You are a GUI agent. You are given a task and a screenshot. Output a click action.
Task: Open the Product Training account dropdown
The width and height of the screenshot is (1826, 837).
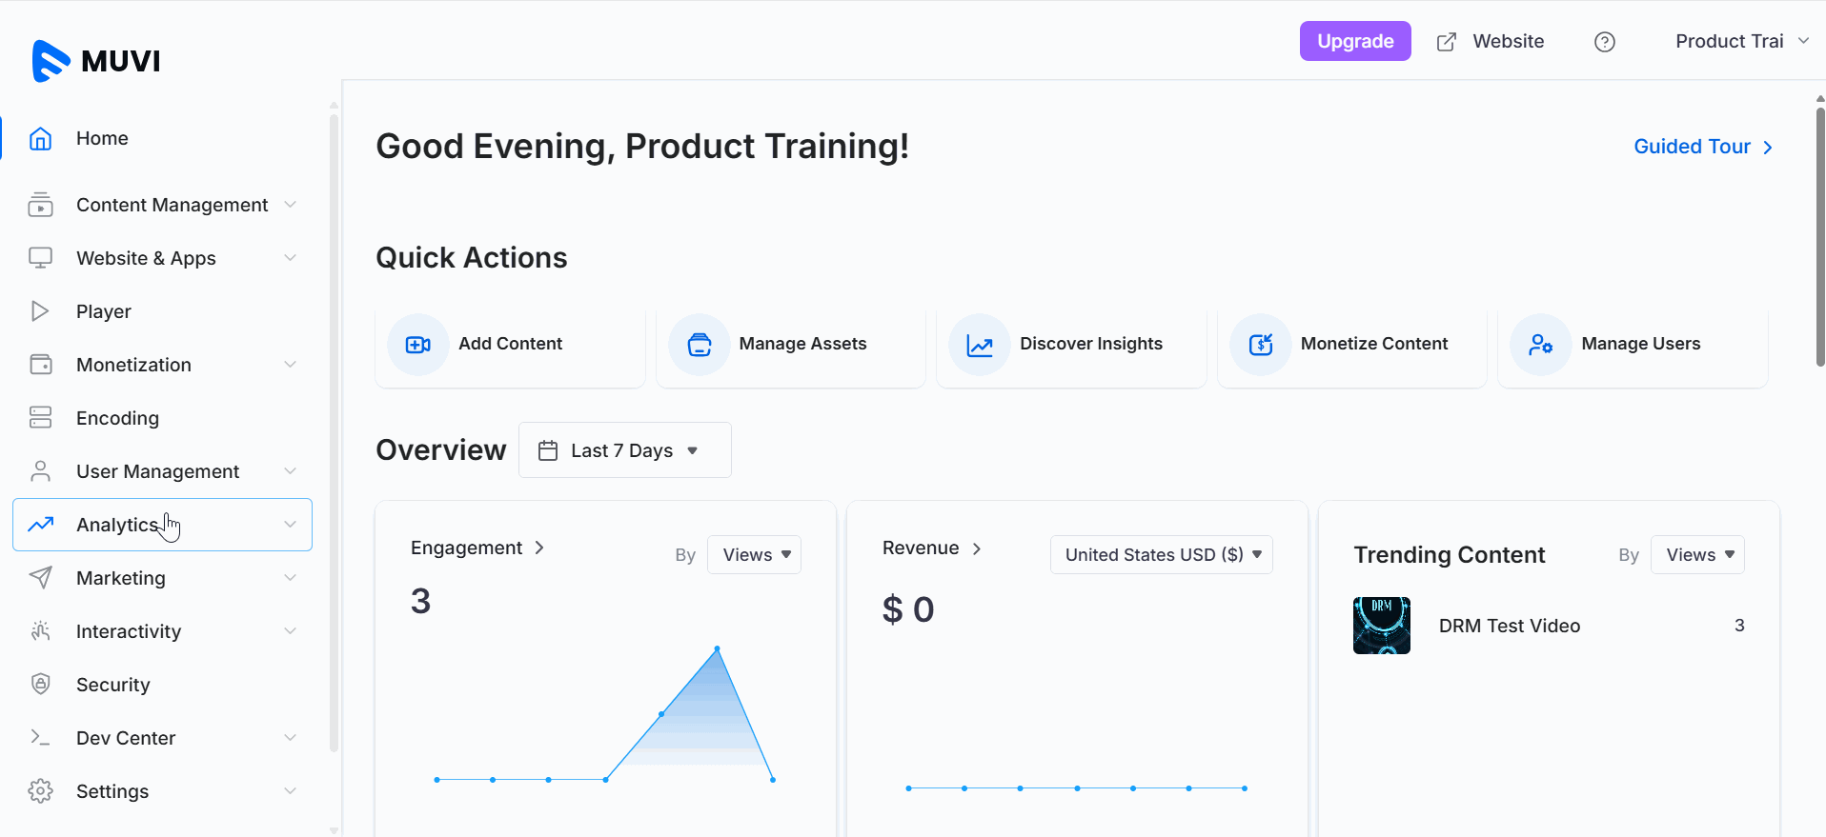pyautogui.click(x=1741, y=42)
